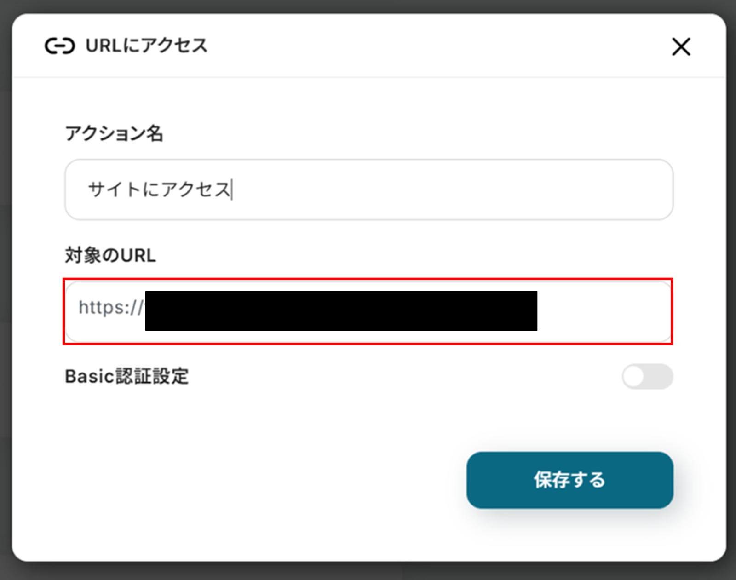Close the URLにアクセス dialog with X

tap(681, 46)
